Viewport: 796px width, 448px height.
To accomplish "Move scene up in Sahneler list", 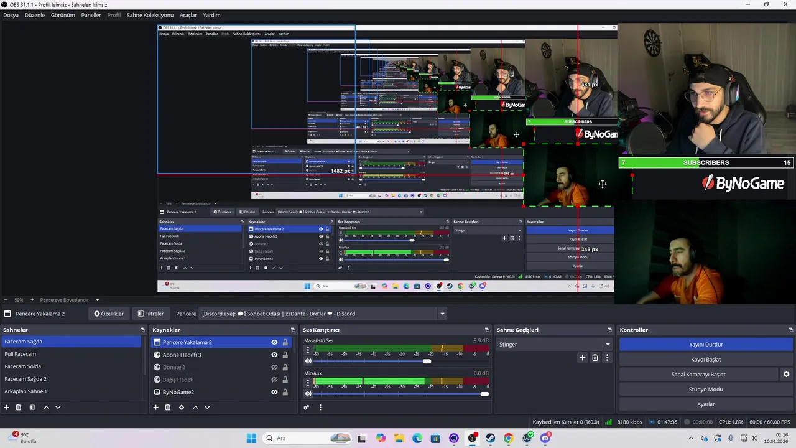I will [x=46, y=408].
